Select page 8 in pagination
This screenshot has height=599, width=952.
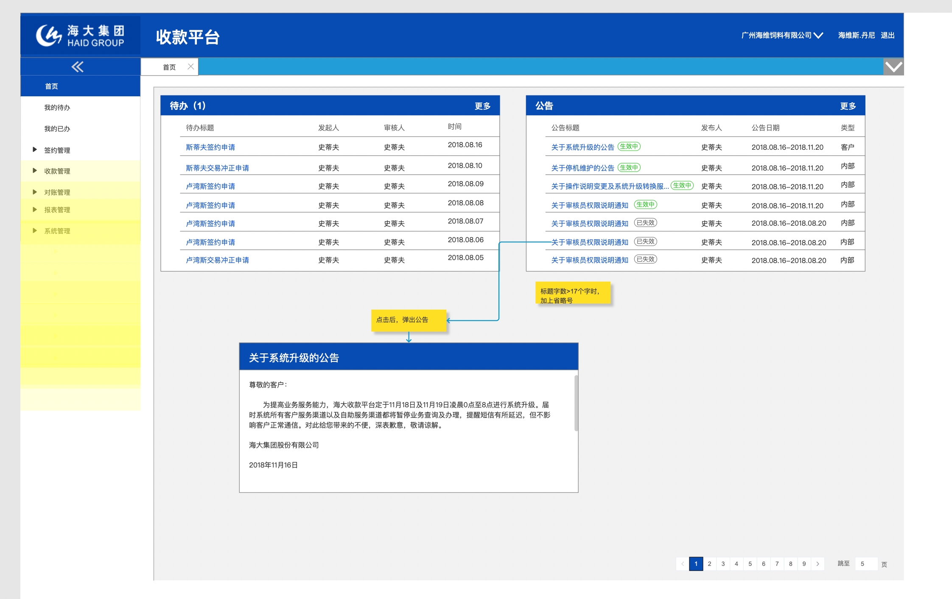point(791,564)
